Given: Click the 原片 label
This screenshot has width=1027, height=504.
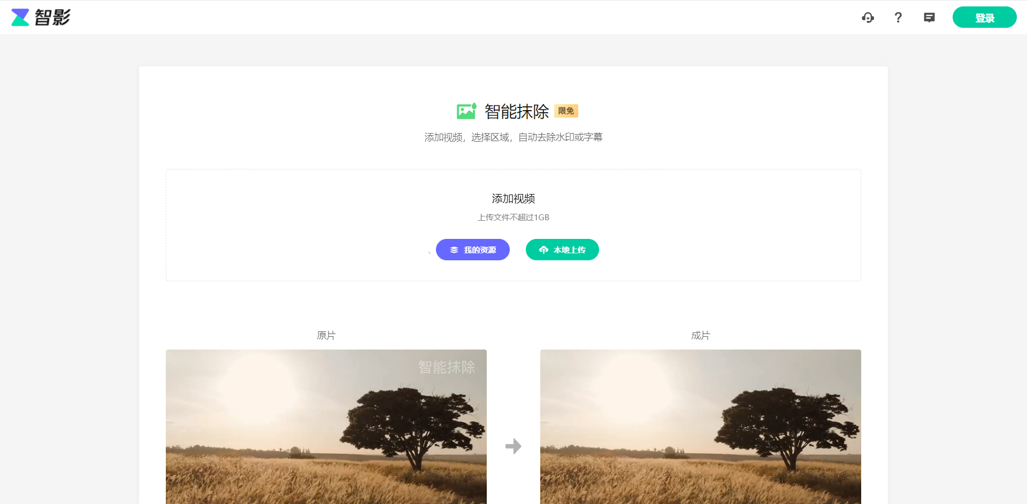Looking at the screenshot, I should click(326, 336).
